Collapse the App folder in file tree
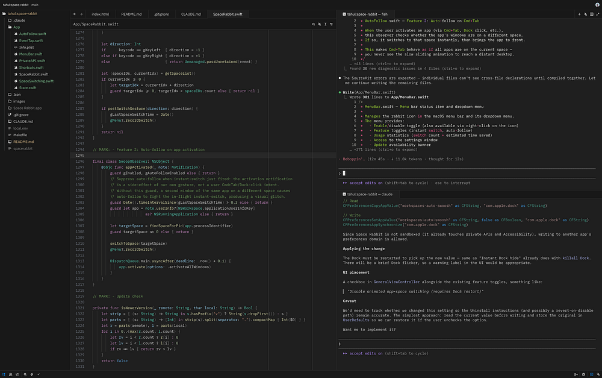Viewport: 602px width, 378px height. tap(17, 27)
